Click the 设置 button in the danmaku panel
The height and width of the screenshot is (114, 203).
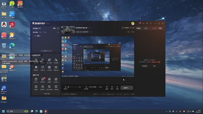(x=154, y=66)
